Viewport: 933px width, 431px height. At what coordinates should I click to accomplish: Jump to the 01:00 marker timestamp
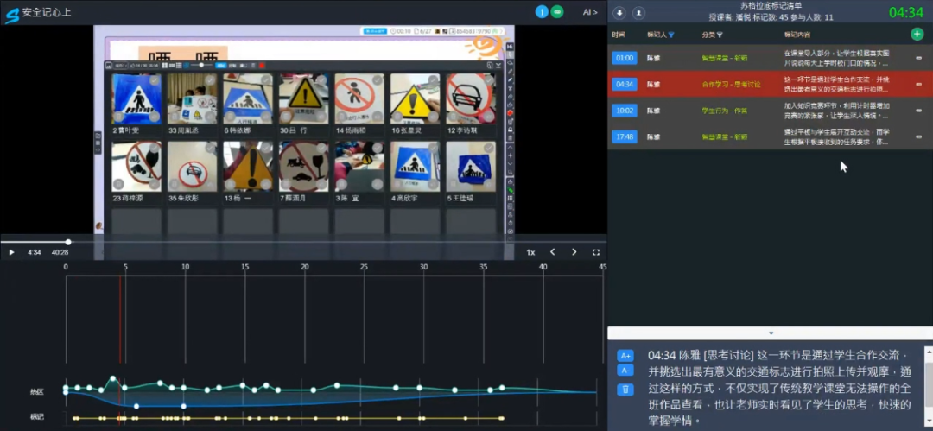click(x=625, y=58)
